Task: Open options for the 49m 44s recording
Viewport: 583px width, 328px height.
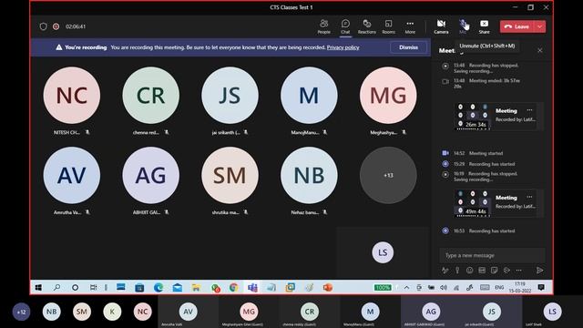Action: coord(529,197)
